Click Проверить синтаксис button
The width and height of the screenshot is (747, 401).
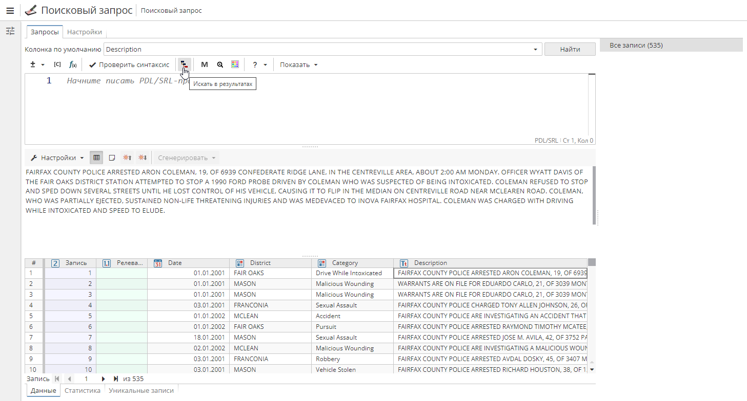pos(129,64)
